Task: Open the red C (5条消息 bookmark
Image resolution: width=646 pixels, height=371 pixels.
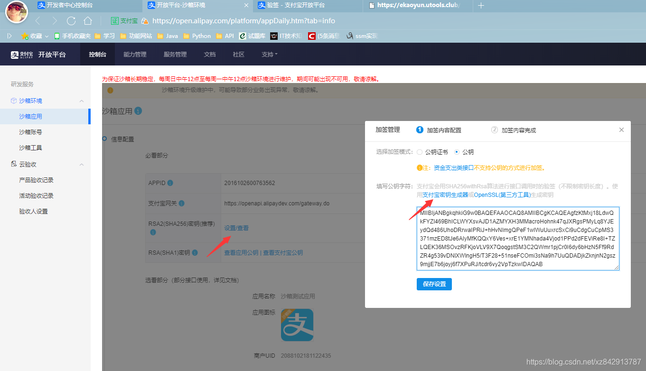Action: coord(324,36)
